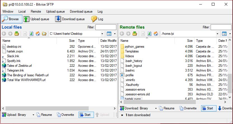This screenshot has height=124, width=233.
Task: Expand the local path dropdown
Action: pyautogui.click(x=102, y=34)
